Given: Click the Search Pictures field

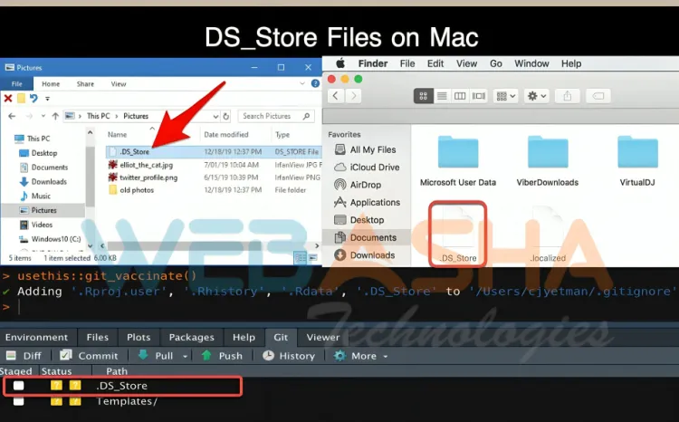Looking at the screenshot, I should click(276, 116).
